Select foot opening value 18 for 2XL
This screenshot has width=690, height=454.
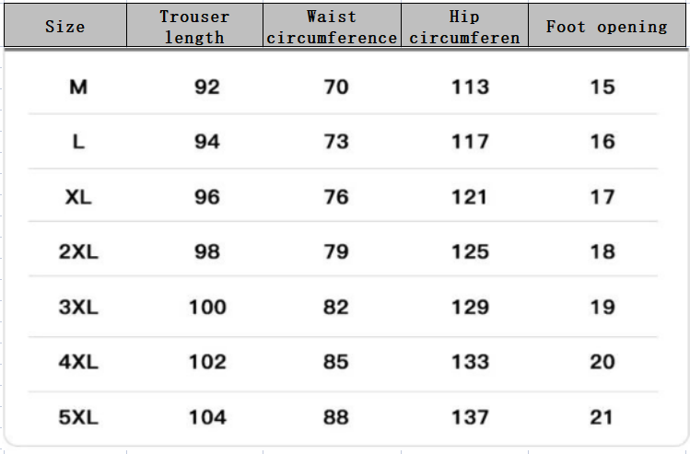(602, 251)
